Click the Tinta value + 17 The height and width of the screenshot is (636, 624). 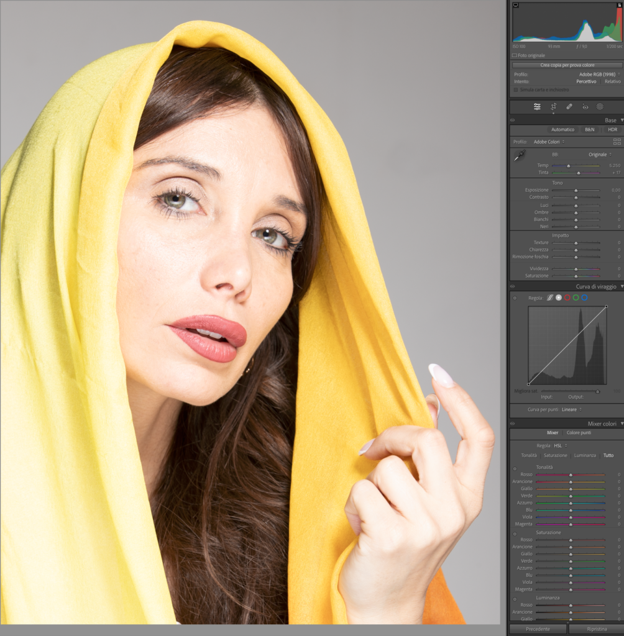pos(617,173)
